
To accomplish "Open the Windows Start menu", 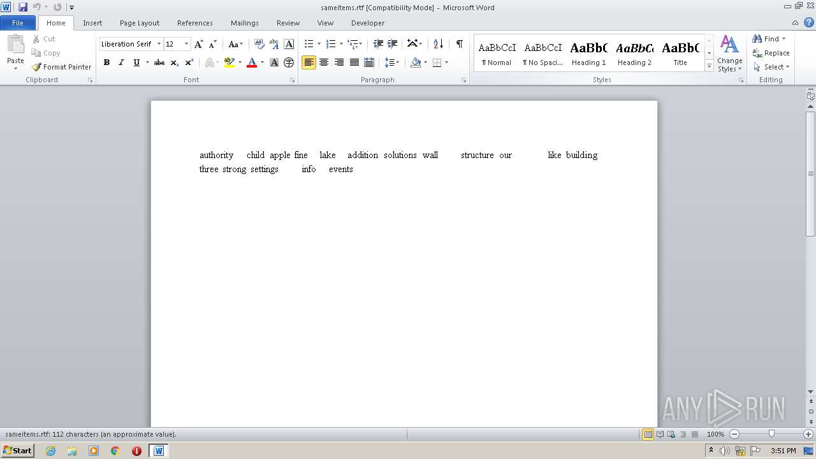I will click(17, 451).
